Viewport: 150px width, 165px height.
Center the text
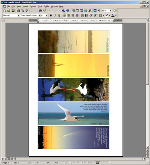pyautogui.click(x=69, y=16)
